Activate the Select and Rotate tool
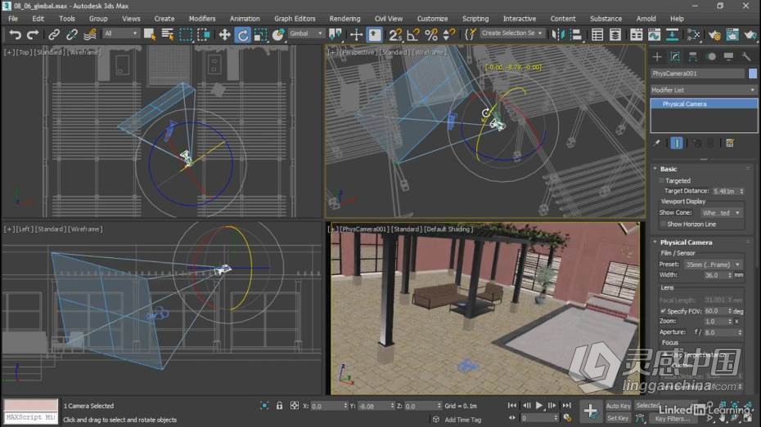The height and width of the screenshot is (427, 761). (243, 34)
